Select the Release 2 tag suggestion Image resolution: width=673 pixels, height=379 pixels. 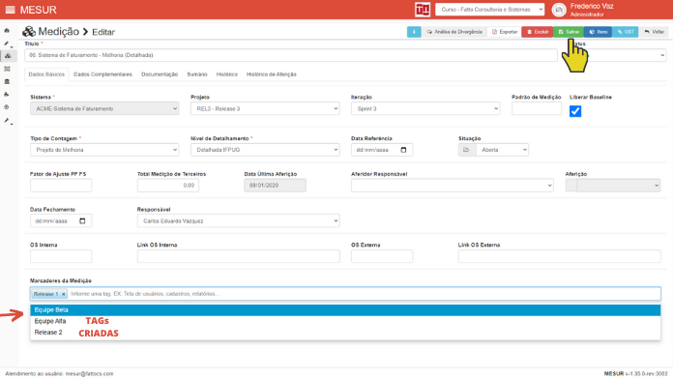coord(345,333)
